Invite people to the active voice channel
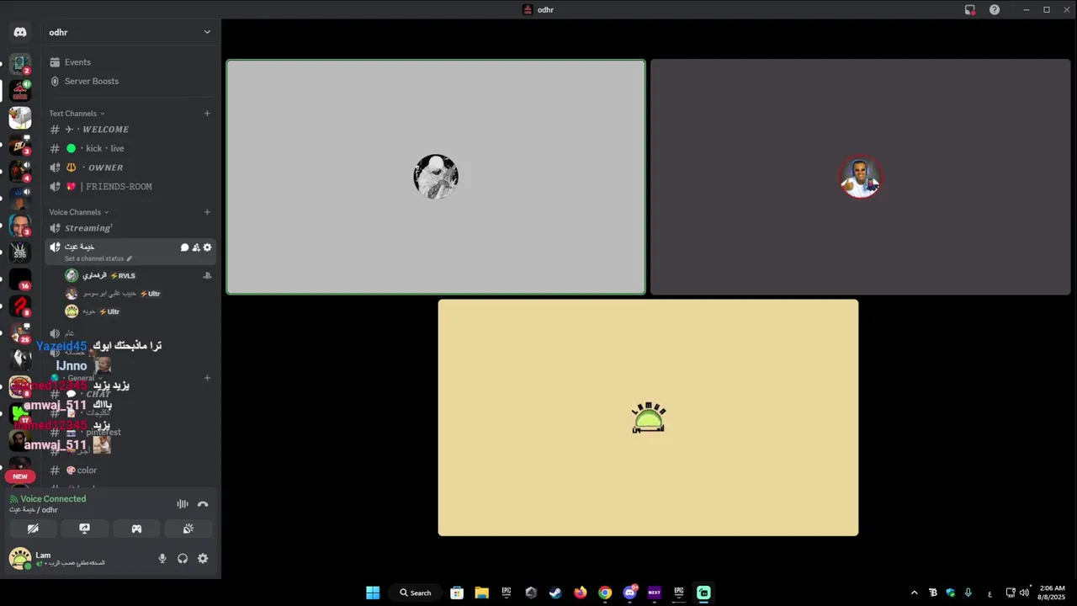Screen dimensions: 1077x606 tap(196, 247)
